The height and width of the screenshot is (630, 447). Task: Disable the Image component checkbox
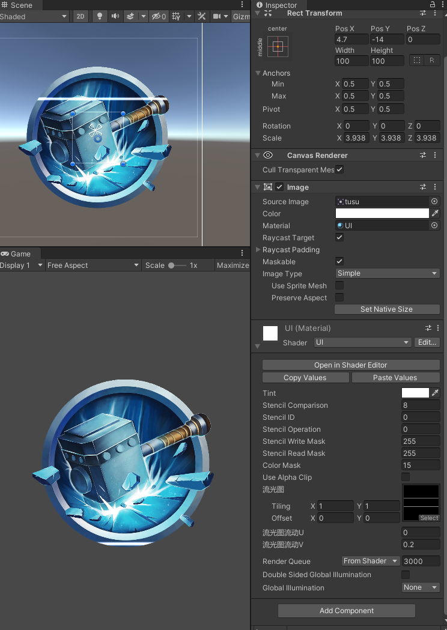(x=279, y=187)
